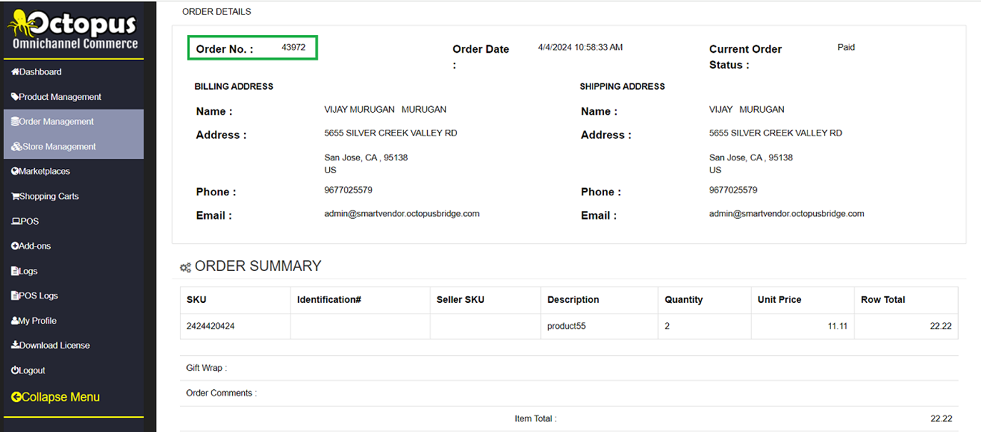Click the product55 description cell
Viewport: 981px width, 432px height.
point(565,326)
